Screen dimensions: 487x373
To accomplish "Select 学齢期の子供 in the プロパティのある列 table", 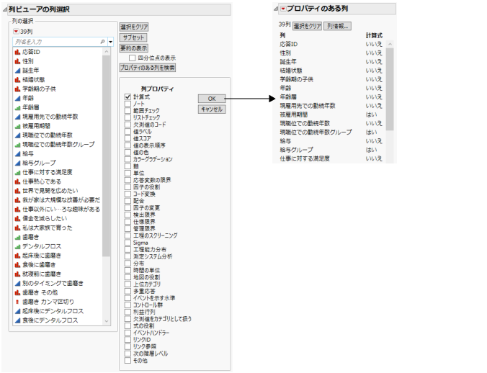I will 297,79.
